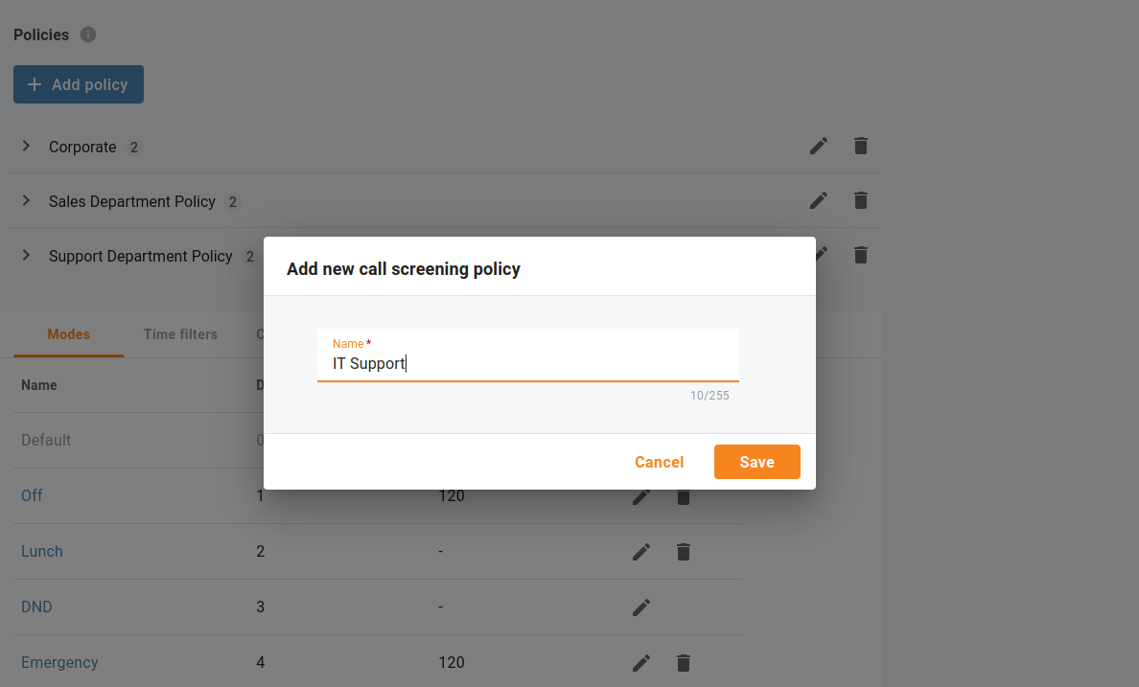Switch to the Modes tab
1139x687 pixels.
pos(68,334)
